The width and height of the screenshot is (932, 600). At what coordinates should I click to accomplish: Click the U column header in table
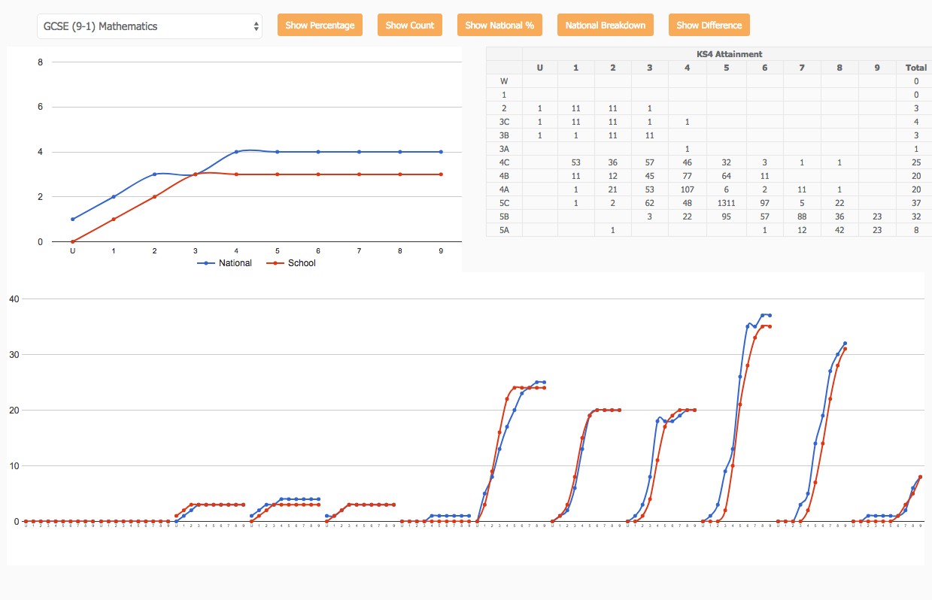(x=539, y=68)
